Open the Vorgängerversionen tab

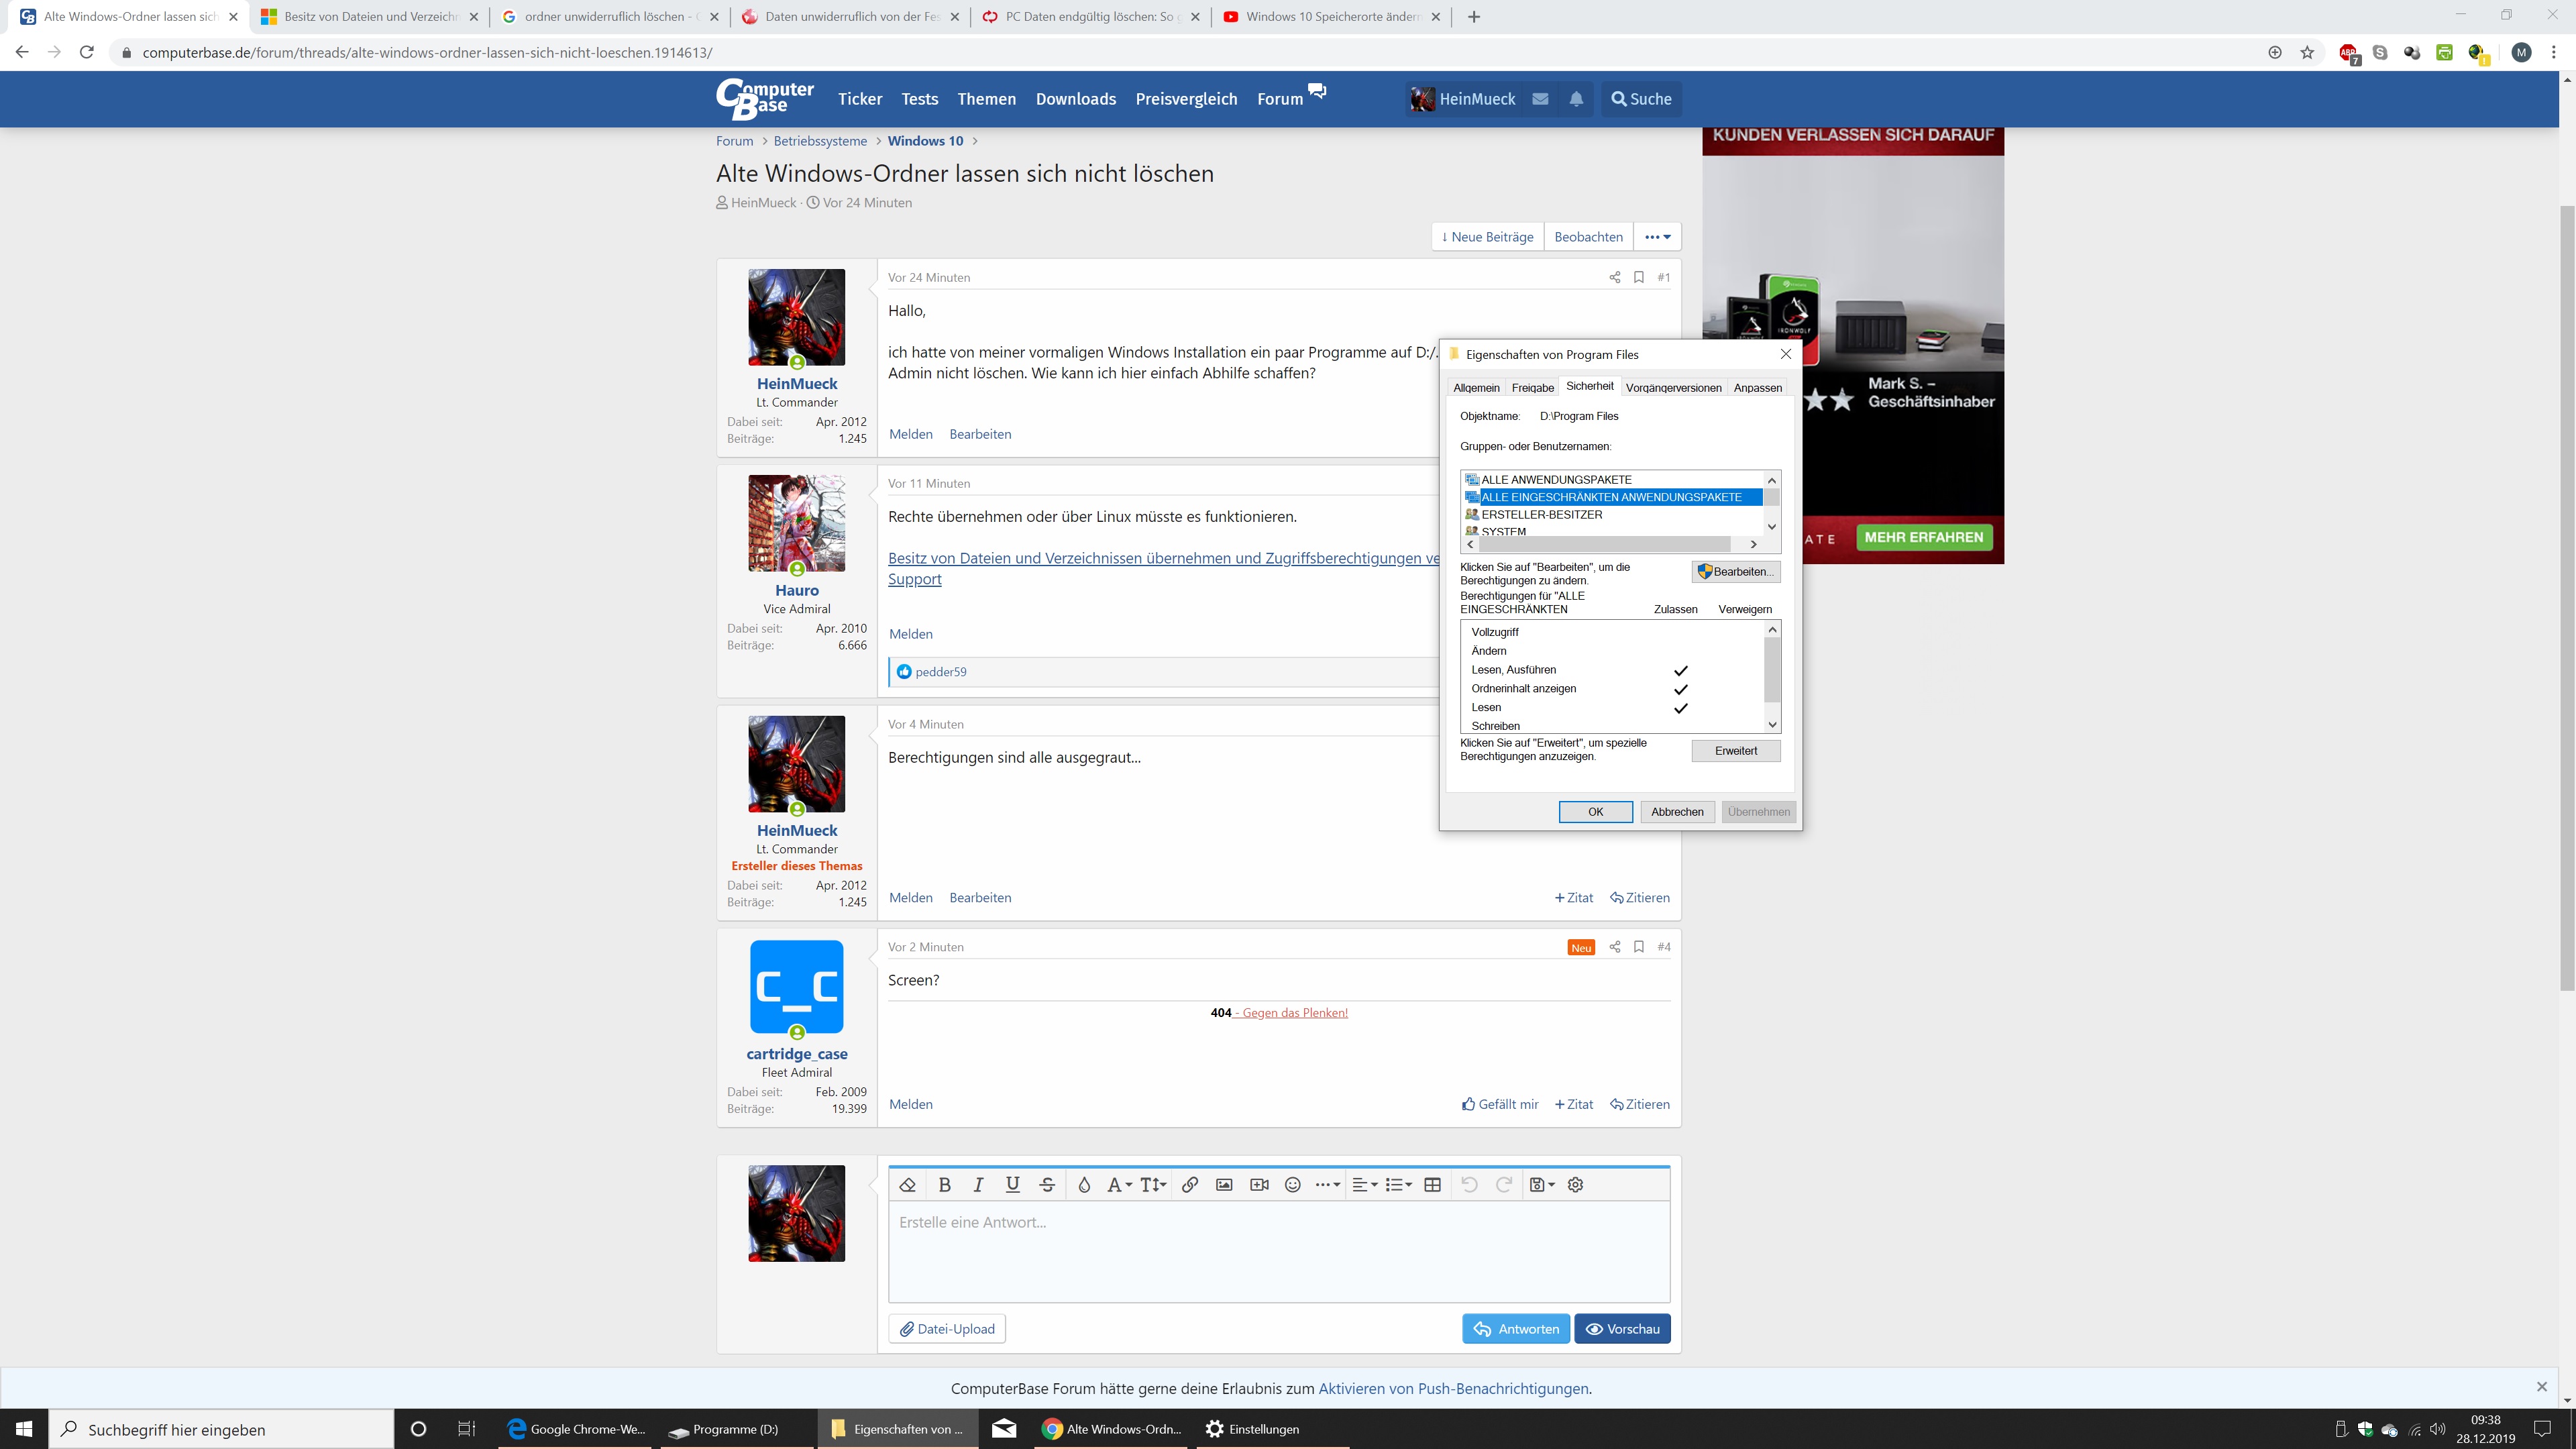(1673, 388)
